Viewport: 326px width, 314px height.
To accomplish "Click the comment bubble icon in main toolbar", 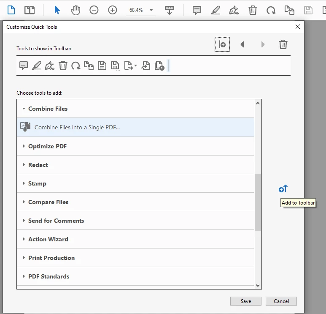I will pos(197,10).
